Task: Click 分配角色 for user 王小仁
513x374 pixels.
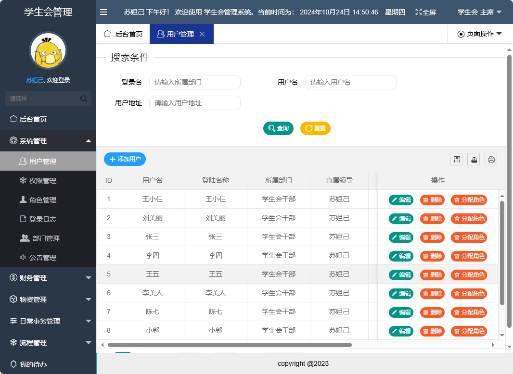Action: coord(469,199)
